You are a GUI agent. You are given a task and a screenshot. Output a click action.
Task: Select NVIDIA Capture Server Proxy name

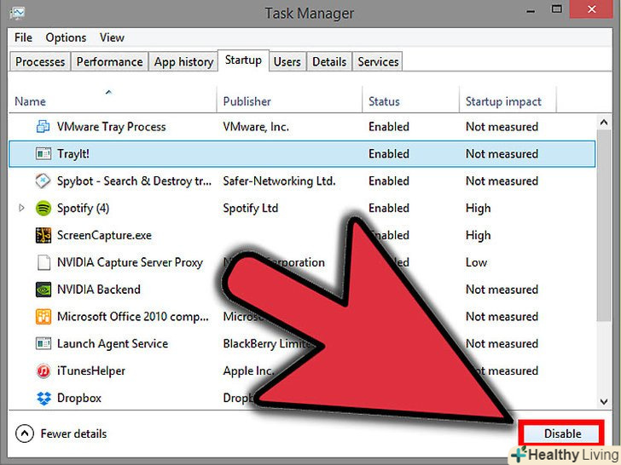(x=130, y=262)
